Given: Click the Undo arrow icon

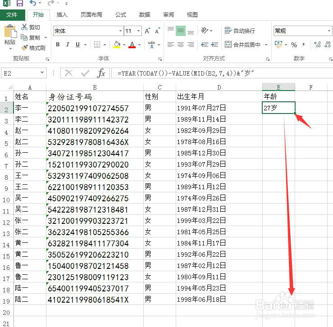Looking at the screenshot, I should coord(33,3).
